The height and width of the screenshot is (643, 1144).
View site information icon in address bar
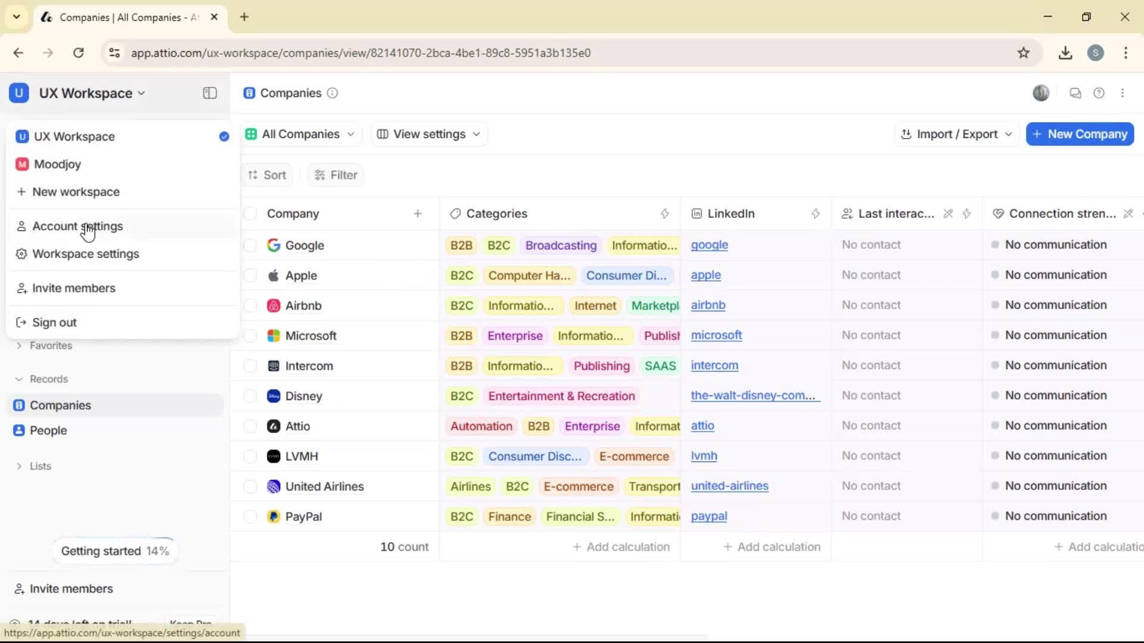click(114, 53)
